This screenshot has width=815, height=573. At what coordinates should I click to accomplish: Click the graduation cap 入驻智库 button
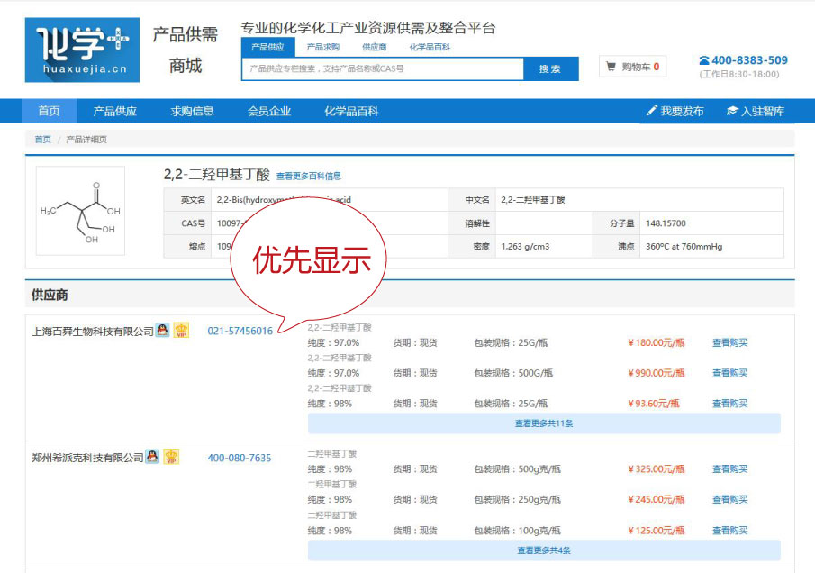point(755,111)
